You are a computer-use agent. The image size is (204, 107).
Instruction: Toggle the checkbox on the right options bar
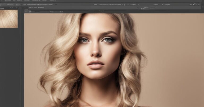[x=163, y=5]
